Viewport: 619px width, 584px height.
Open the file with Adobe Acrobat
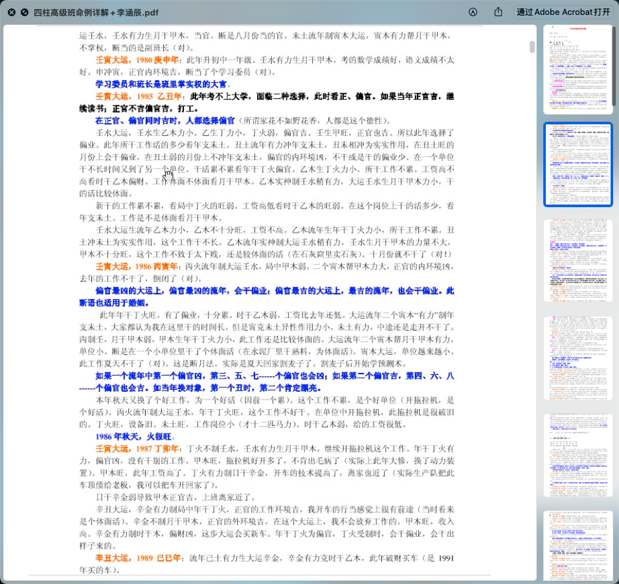(x=563, y=12)
